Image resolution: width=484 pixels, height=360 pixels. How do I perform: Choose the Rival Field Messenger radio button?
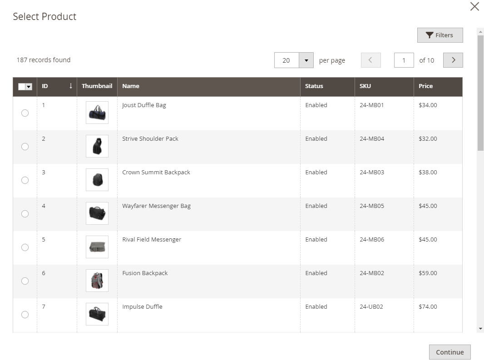(x=25, y=247)
